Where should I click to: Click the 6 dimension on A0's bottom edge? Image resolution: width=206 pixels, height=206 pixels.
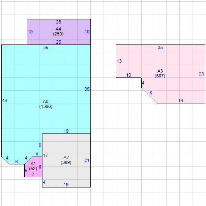pos(16,162)
